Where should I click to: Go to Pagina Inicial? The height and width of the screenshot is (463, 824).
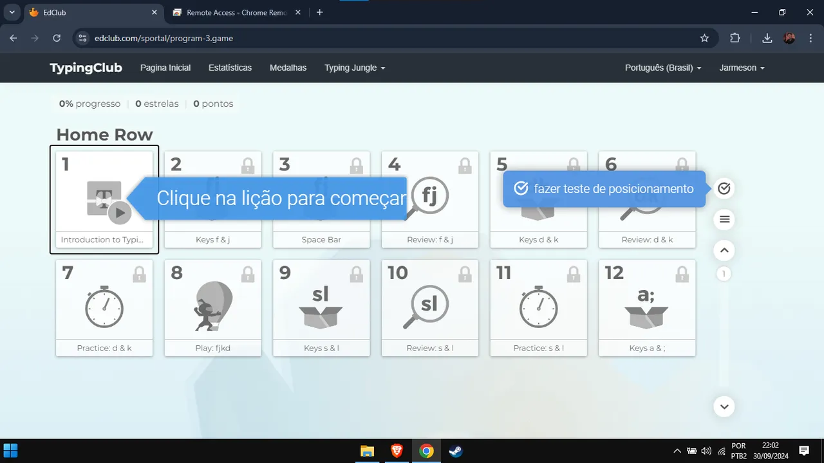click(x=165, y=68)
